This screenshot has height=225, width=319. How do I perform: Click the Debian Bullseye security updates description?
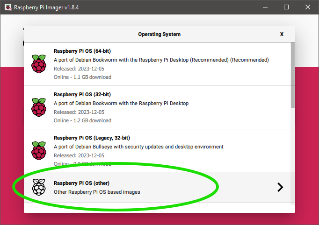coord(138,147)
